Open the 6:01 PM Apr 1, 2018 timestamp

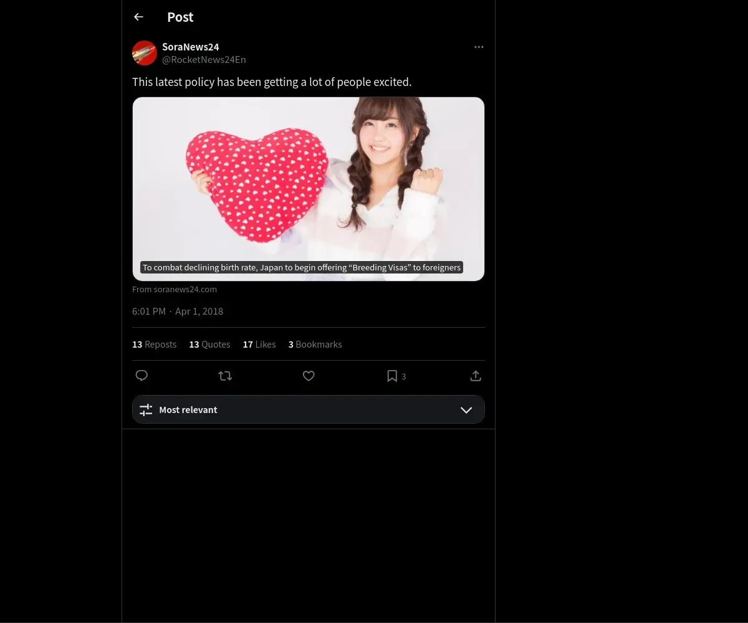178,311
